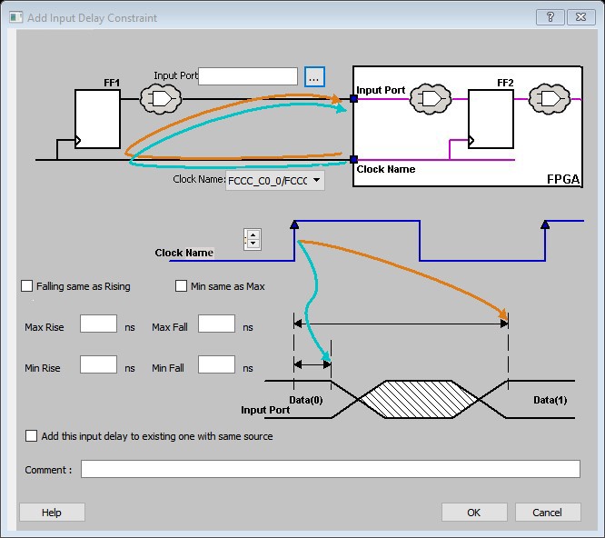
Task: Click the up arrow of the clock edge spinner
Action: click(253, 234)
